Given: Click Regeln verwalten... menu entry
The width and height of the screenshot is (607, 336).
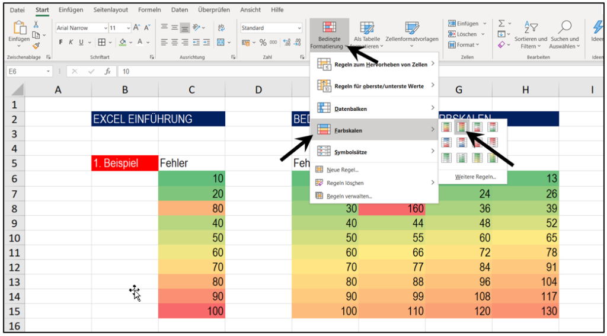Looking at the screenshot, I should tap(375, 196).
